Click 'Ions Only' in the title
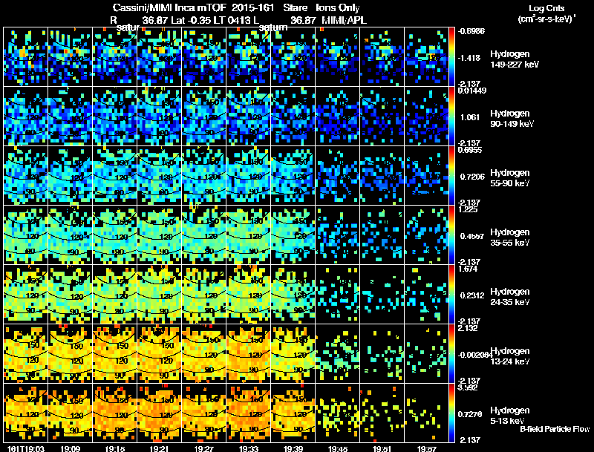Viewport: 594px width, 452px height. click(x=338, y=7)
